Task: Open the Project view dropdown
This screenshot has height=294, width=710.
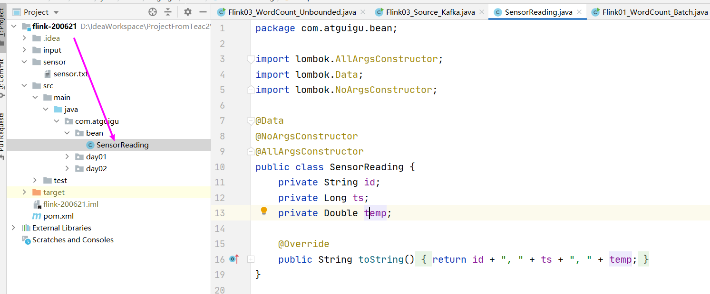Action: coord(56,12)
